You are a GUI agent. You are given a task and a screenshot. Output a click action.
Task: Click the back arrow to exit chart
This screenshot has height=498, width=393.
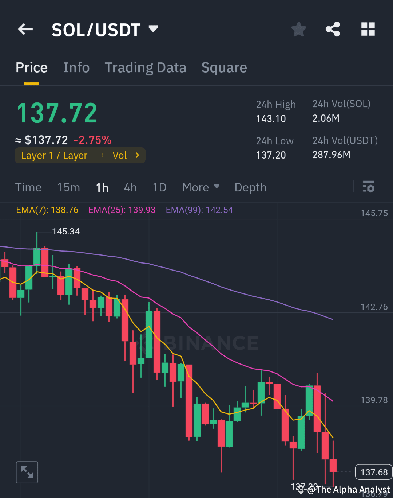[25, 29]
